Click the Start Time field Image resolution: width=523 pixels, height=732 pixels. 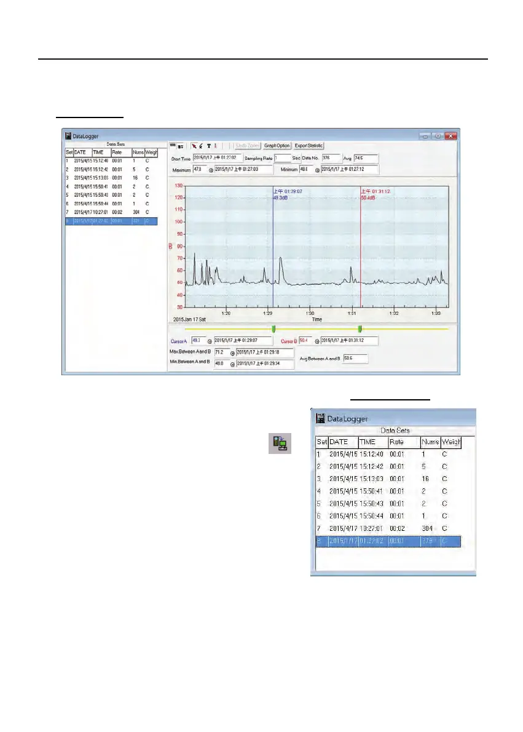pyautogui.click(x=218, y=158)
